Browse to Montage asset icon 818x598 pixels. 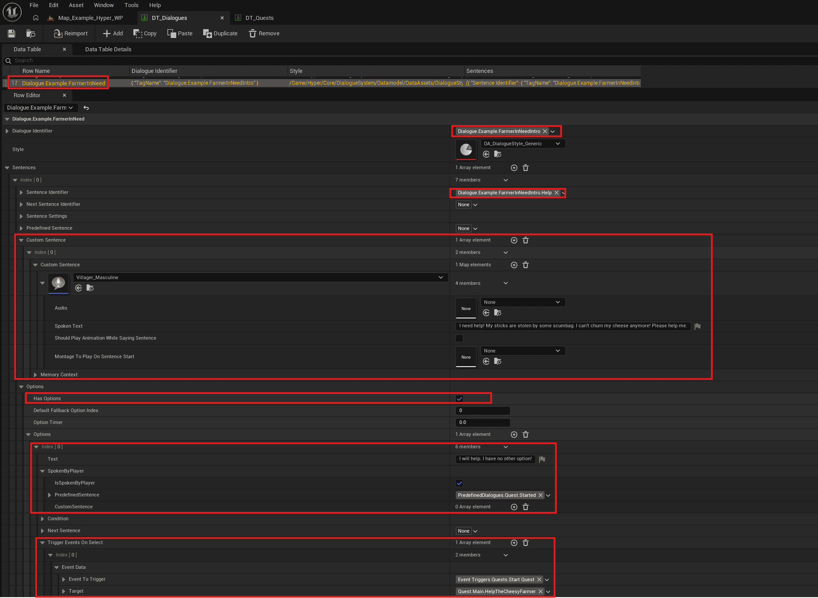coord(498,361)
